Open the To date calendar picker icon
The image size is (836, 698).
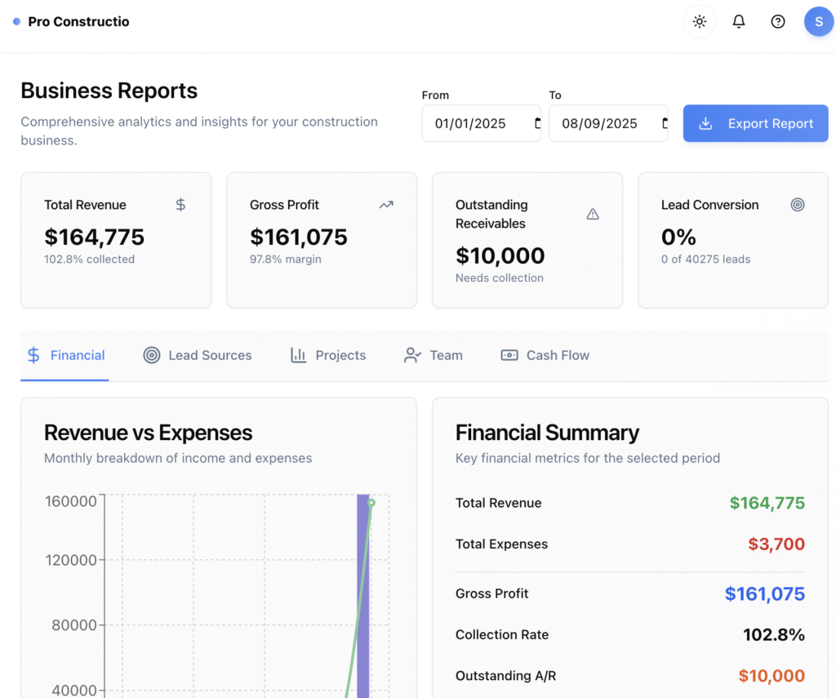(x=665, y=123)
